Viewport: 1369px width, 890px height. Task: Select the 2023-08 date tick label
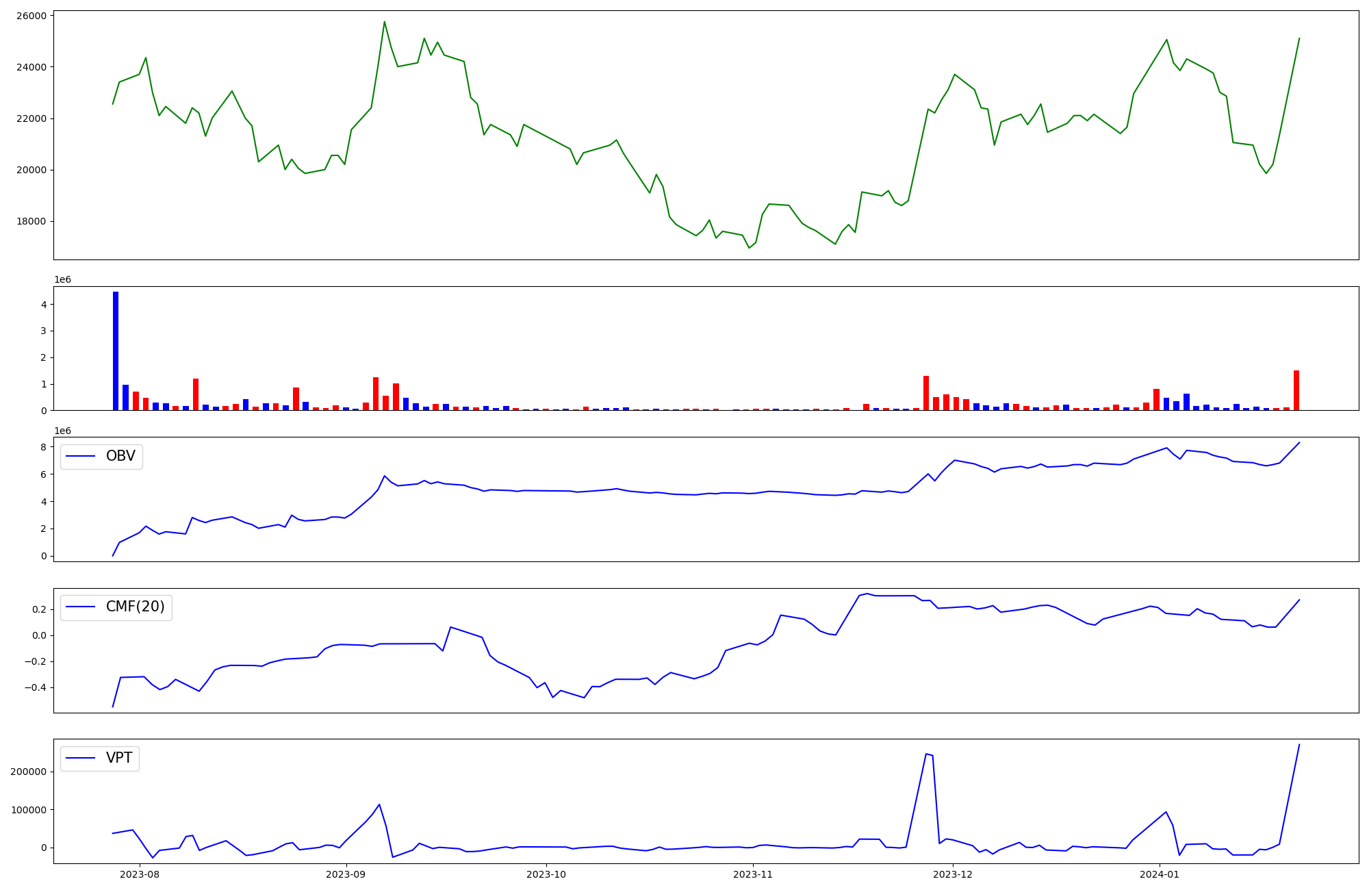(x=140, y=874)
